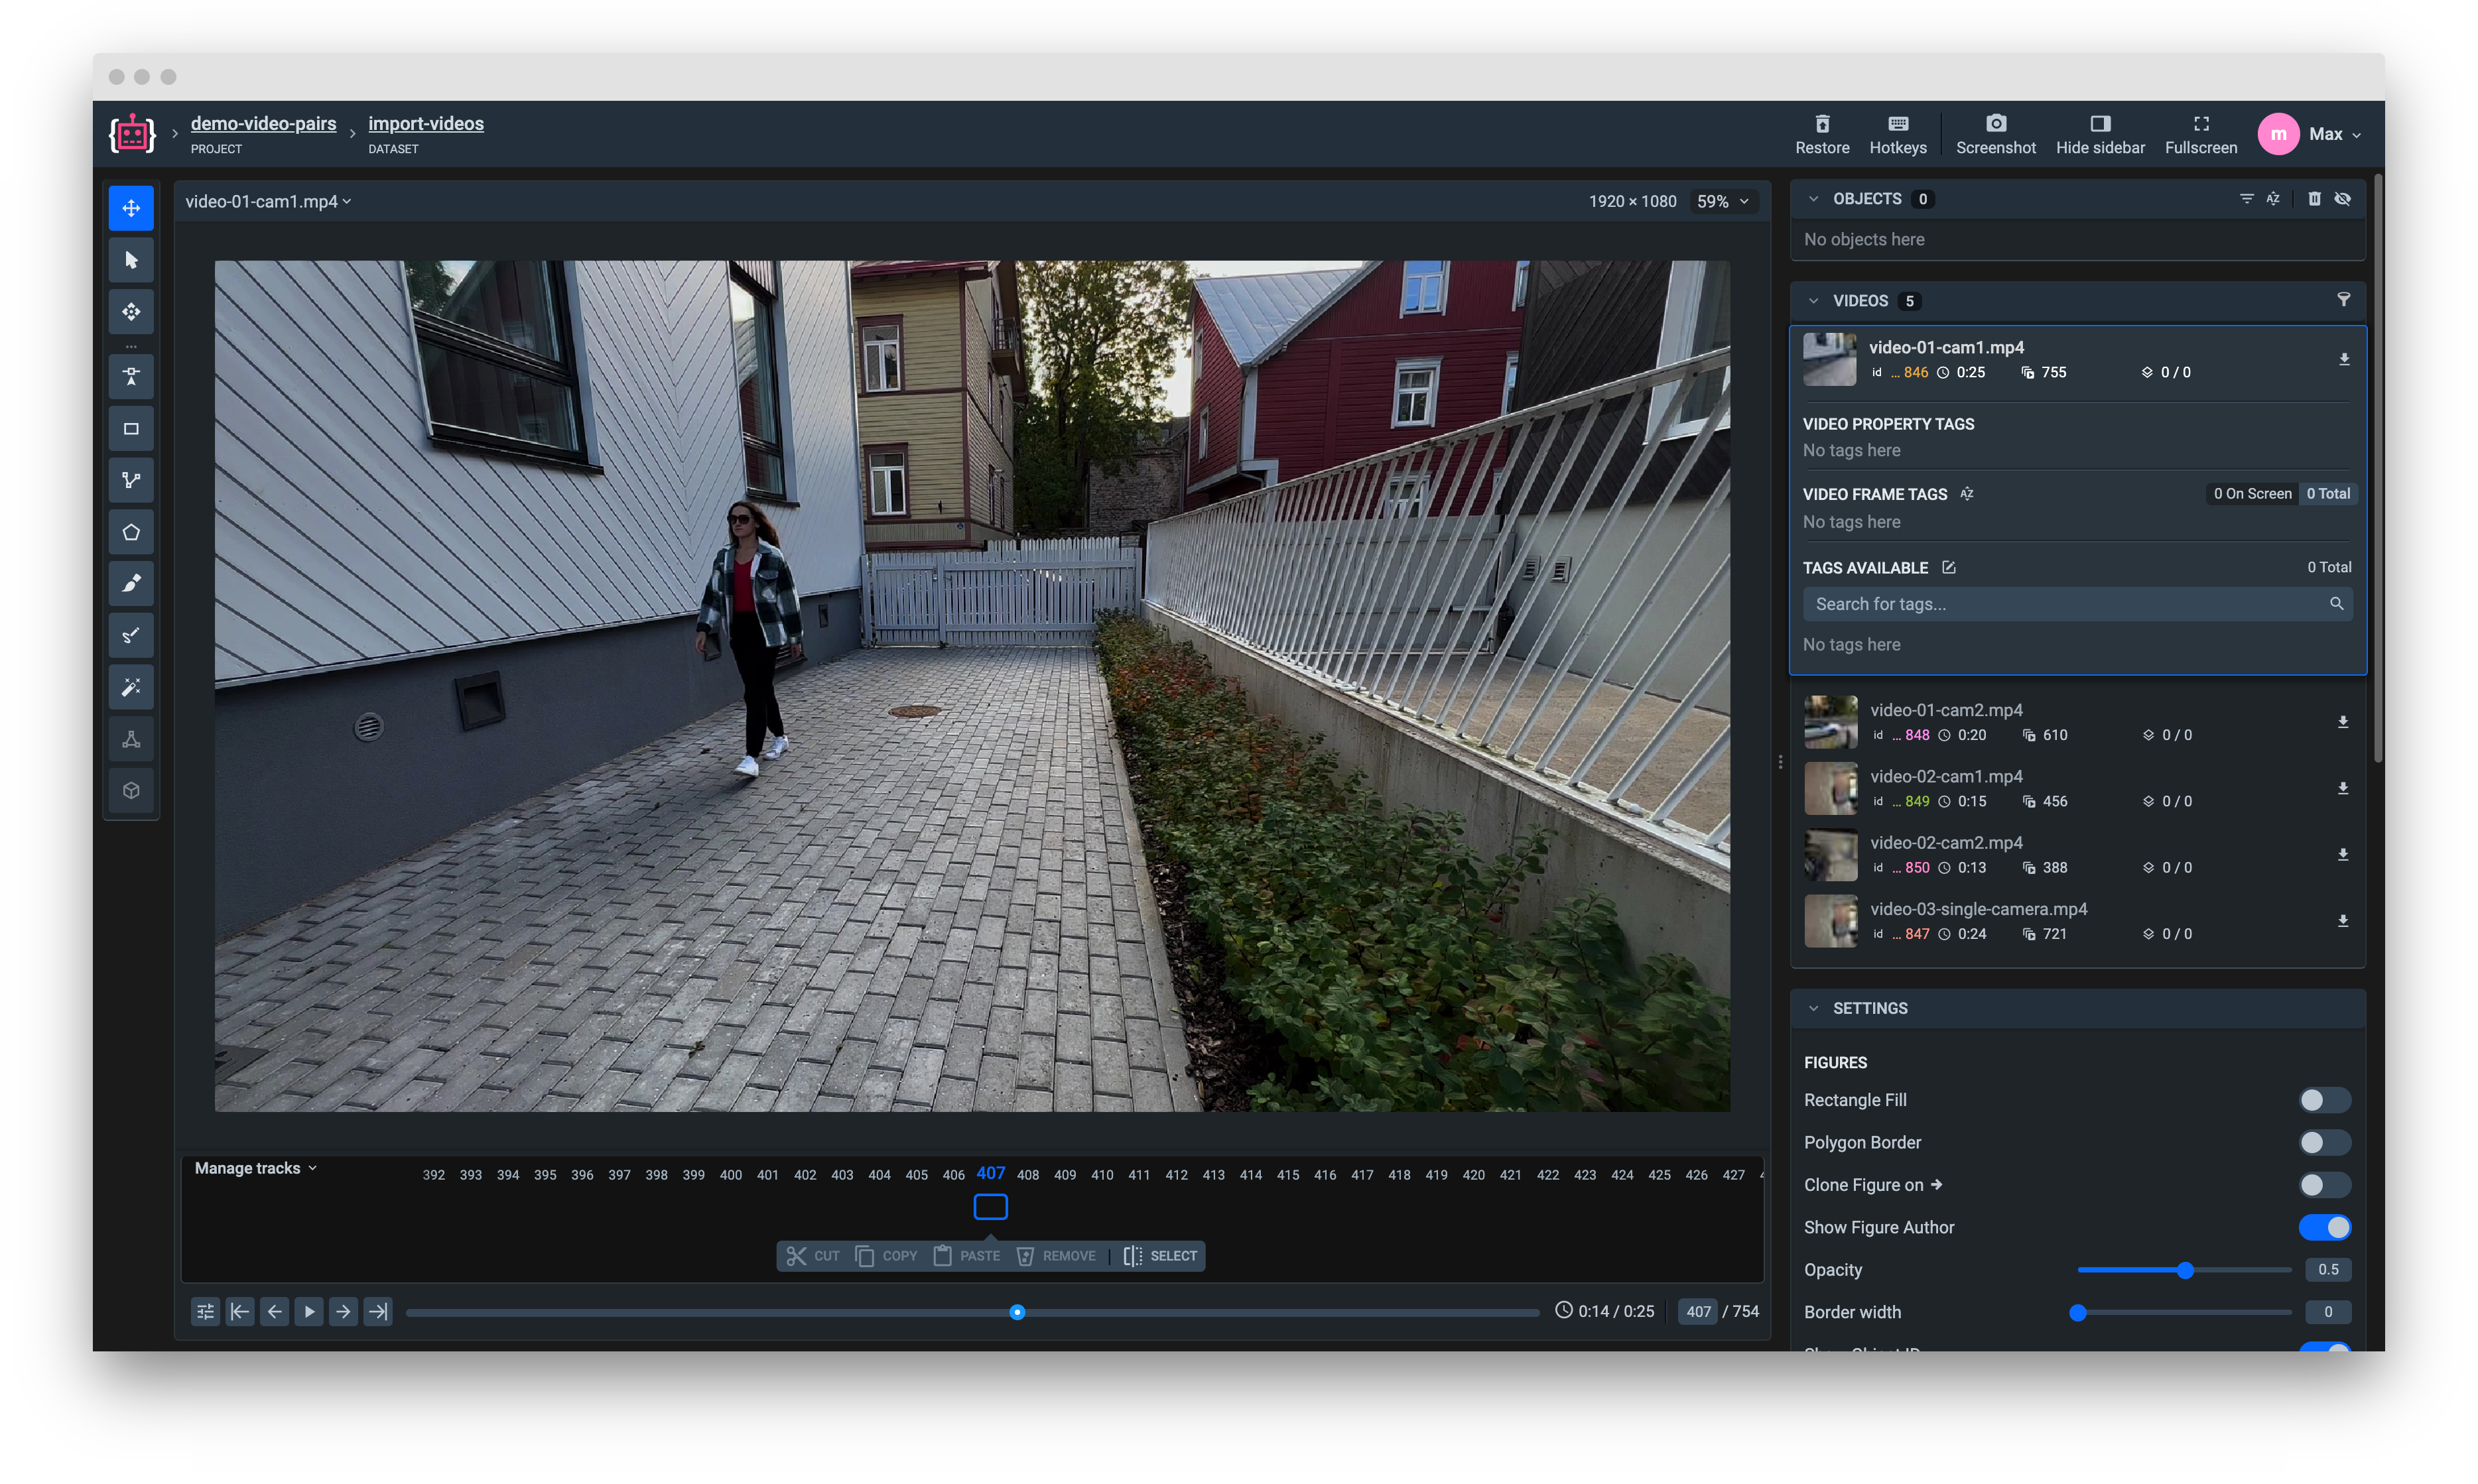Screen dimensions: 2478x1484
Task: Activate the Magic Wand smart tool
Action: pyautogui.click(x=131, y=687)
